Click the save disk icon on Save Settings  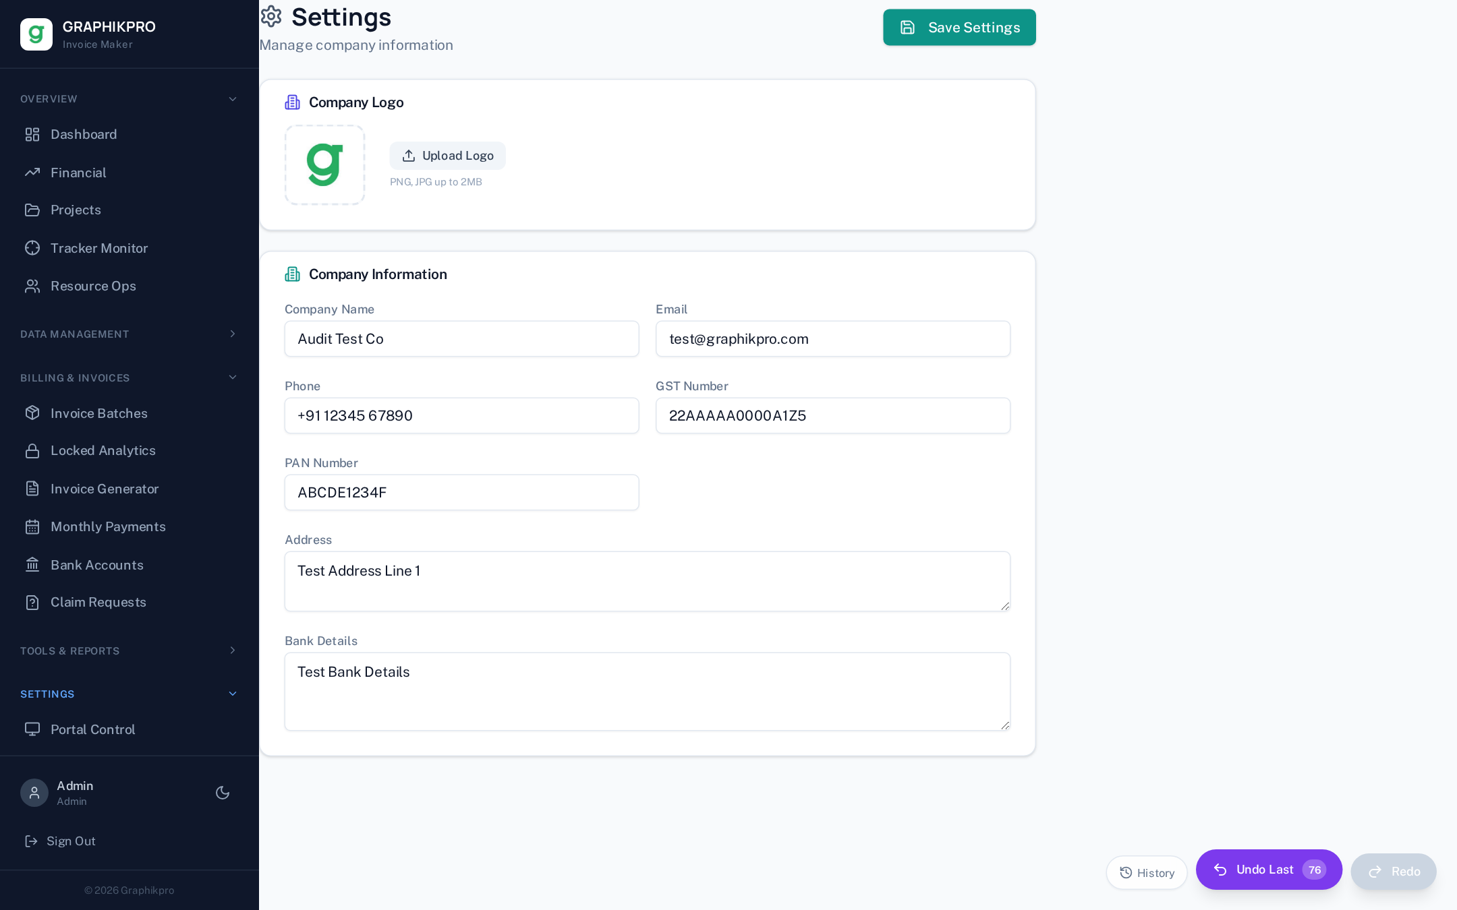click(x=908, y=28)
